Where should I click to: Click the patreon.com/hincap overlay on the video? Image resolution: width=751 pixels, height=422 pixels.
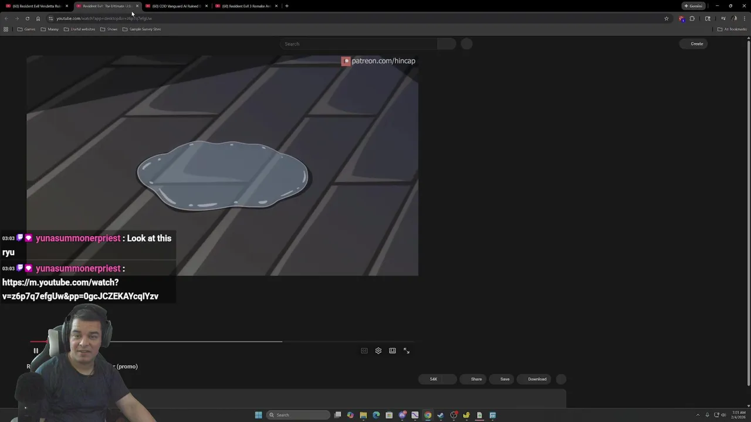pyautogui.click(x=378, y=61)
